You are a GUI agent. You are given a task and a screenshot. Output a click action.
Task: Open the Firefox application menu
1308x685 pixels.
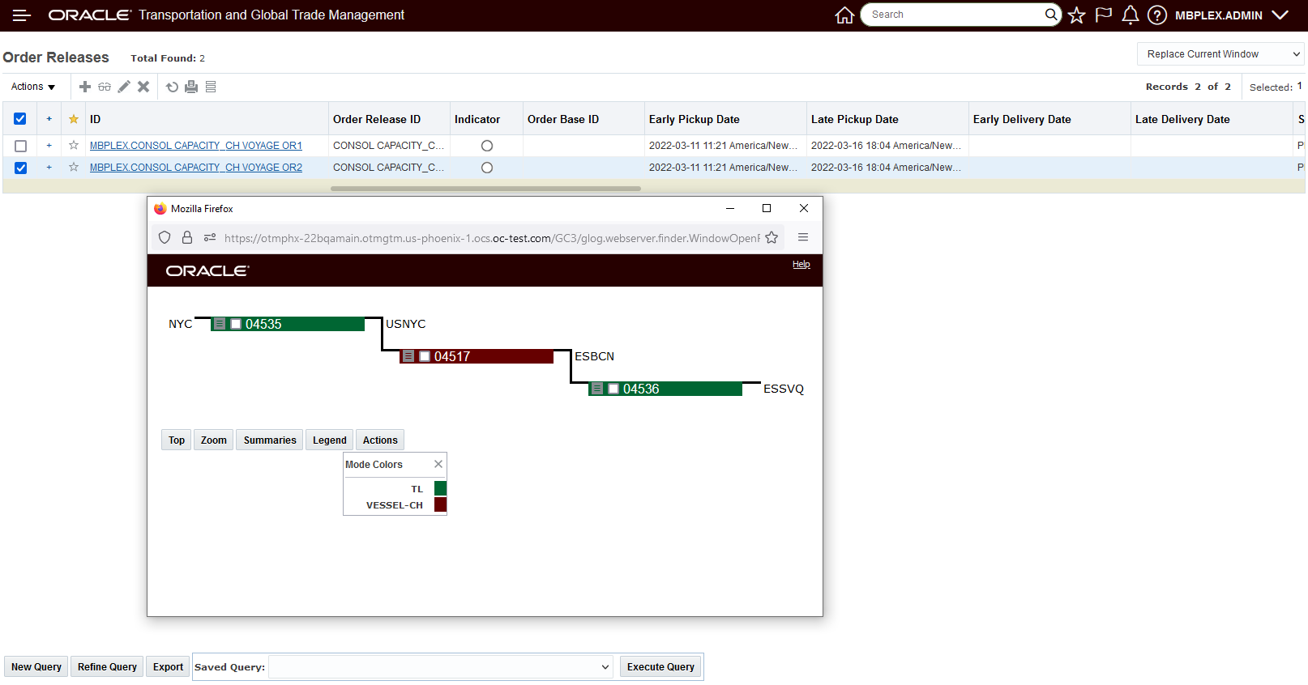803,237
